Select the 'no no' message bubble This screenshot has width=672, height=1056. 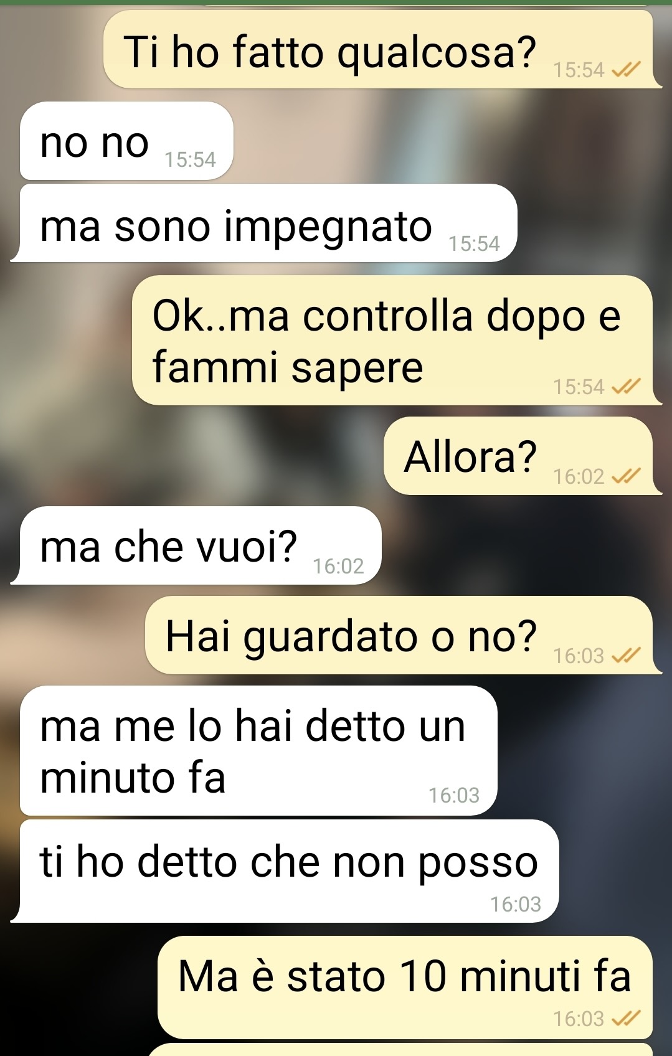(x=126, y=141)
